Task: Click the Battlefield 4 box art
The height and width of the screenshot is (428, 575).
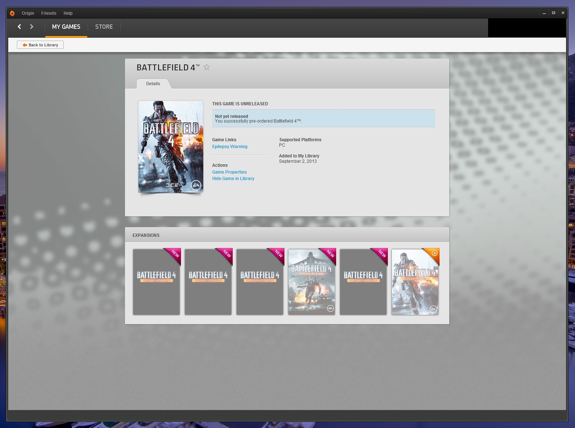Action: tap(171, 147)
